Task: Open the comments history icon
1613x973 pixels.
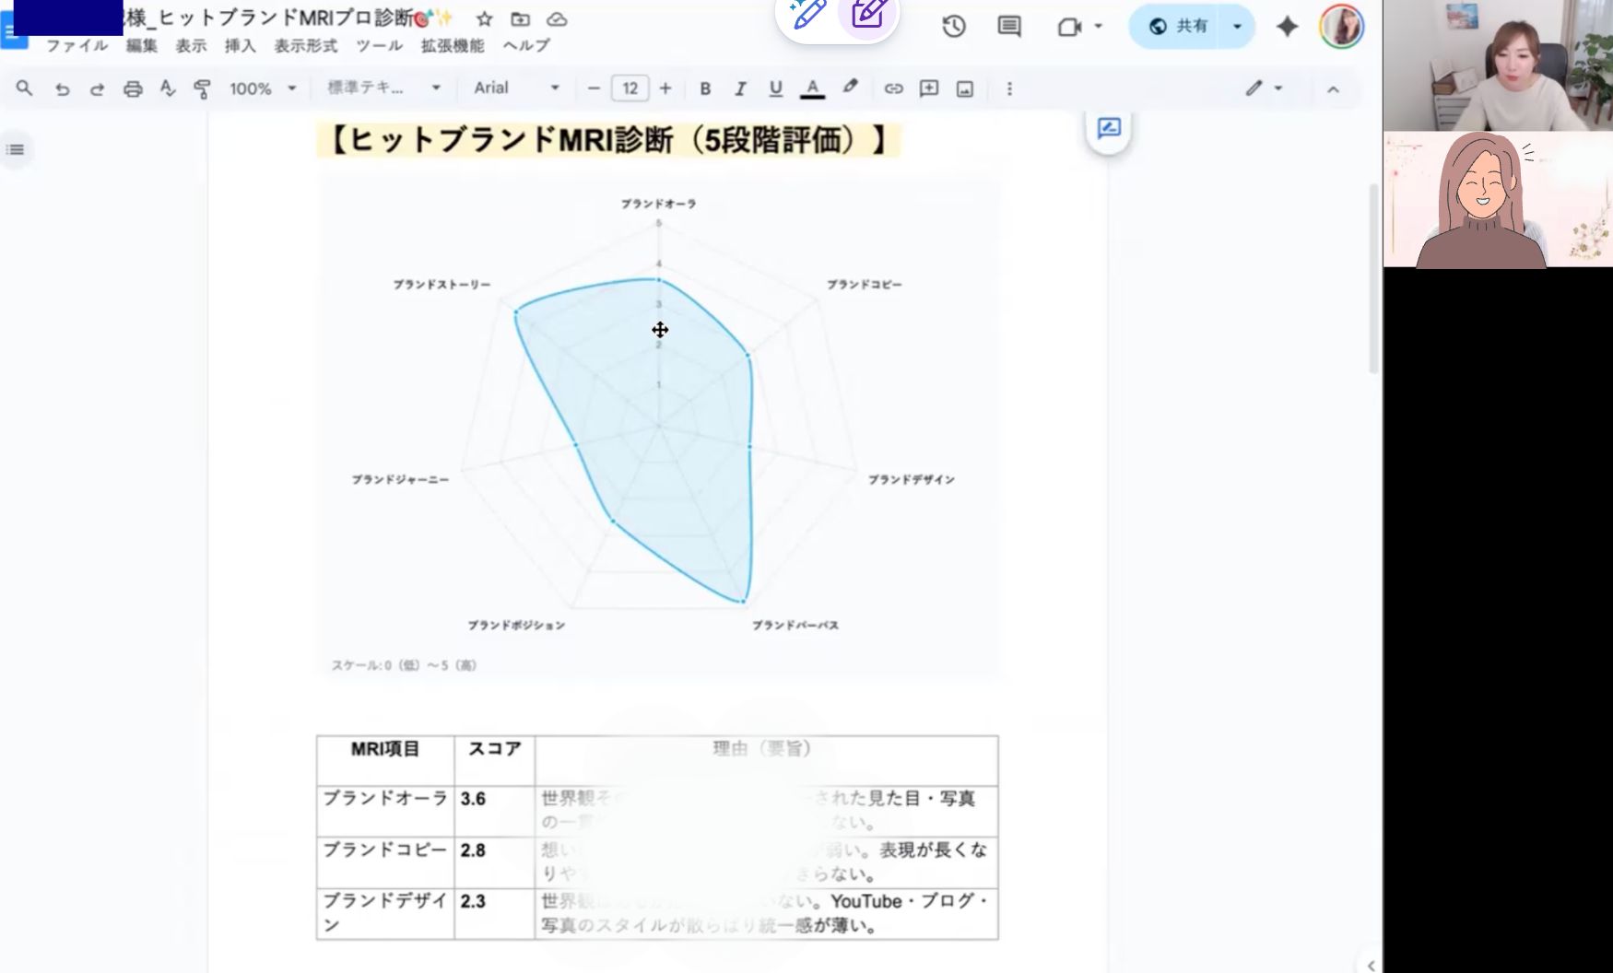Action: click(1009, 26)
